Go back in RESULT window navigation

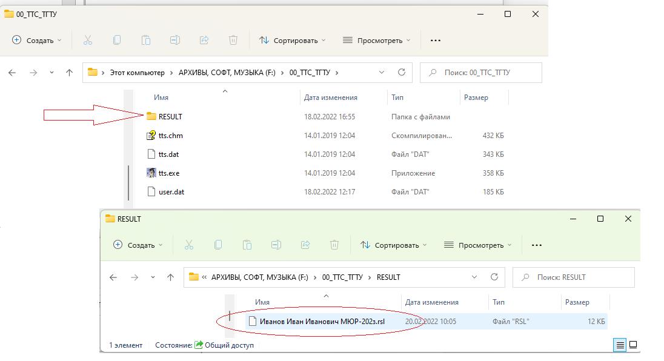click(x=113, y=277)
